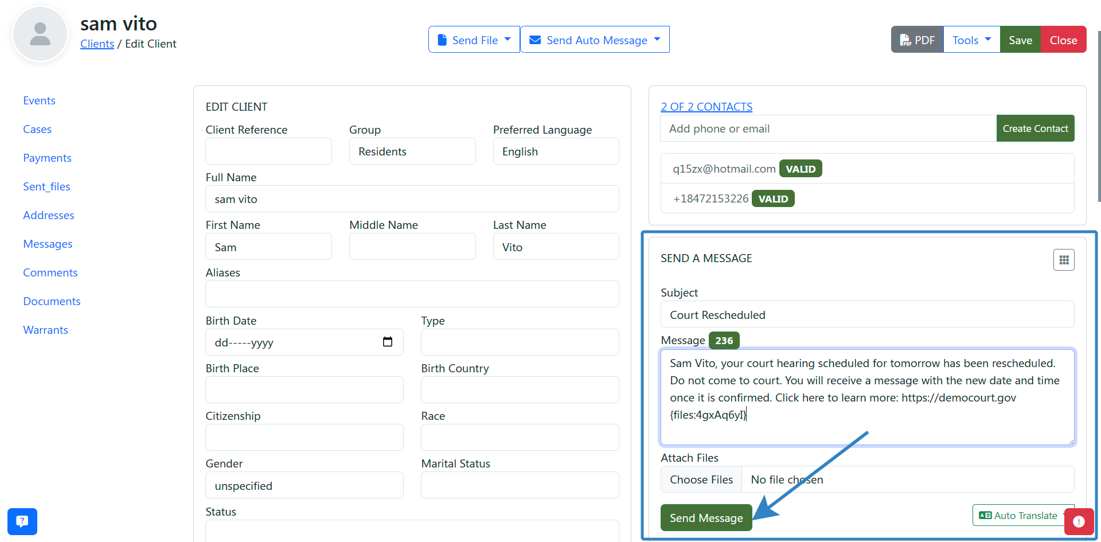Screen dimensions: 1101x542
Task: Open Addresses in the sidebar
Action: pos(49,215)
